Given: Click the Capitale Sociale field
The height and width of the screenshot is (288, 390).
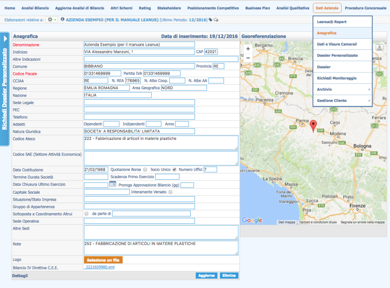Looking at the screenshot, I should [107, 192].
